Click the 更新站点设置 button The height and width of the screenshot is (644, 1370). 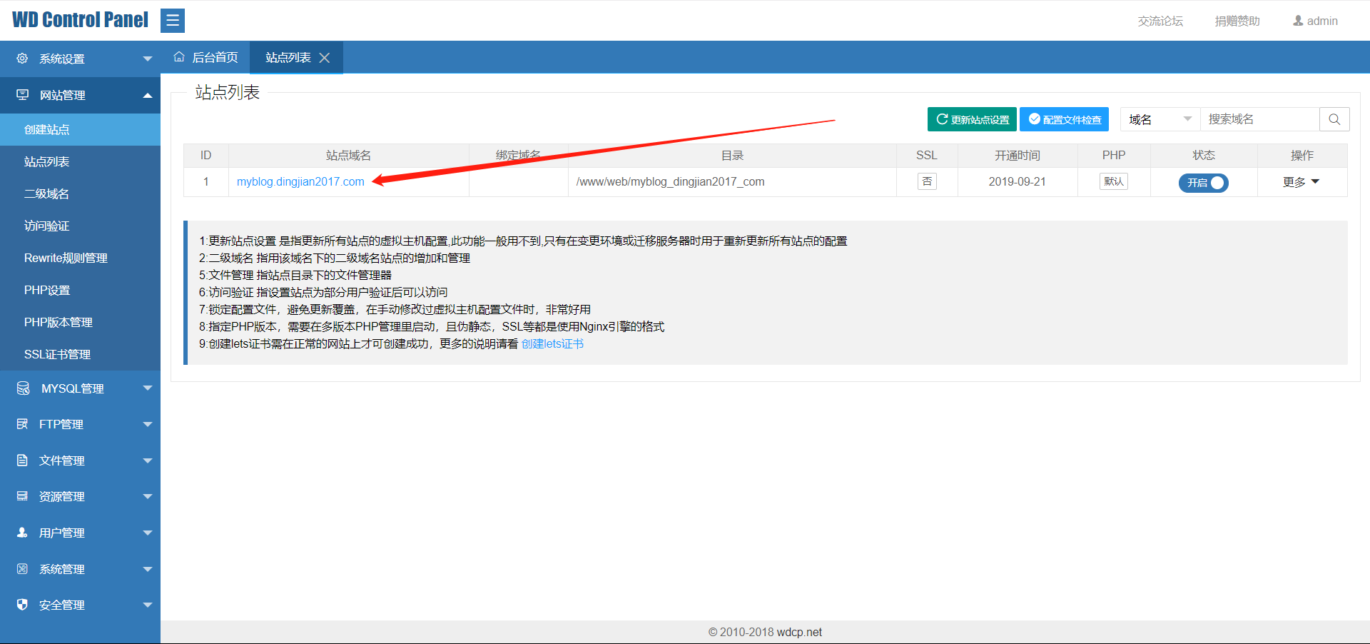pyautogui.click(x=971, y=119)
